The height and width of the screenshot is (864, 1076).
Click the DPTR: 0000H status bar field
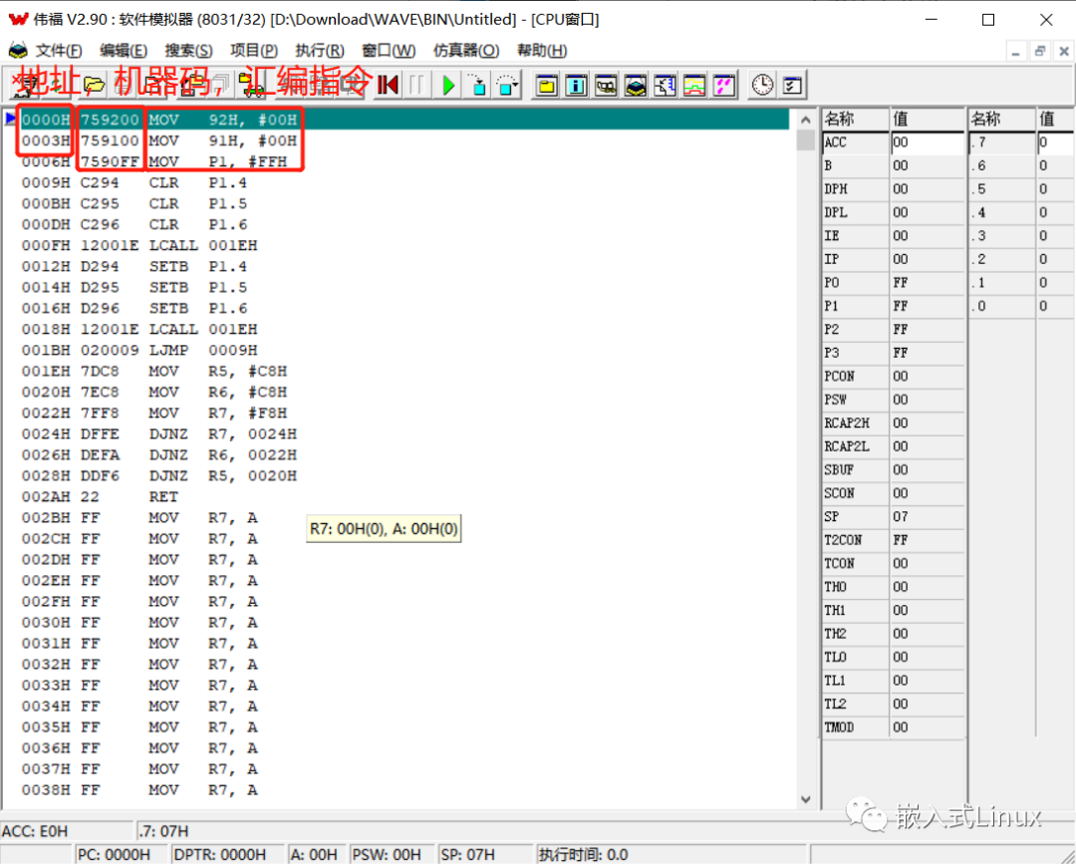[226, 855]
